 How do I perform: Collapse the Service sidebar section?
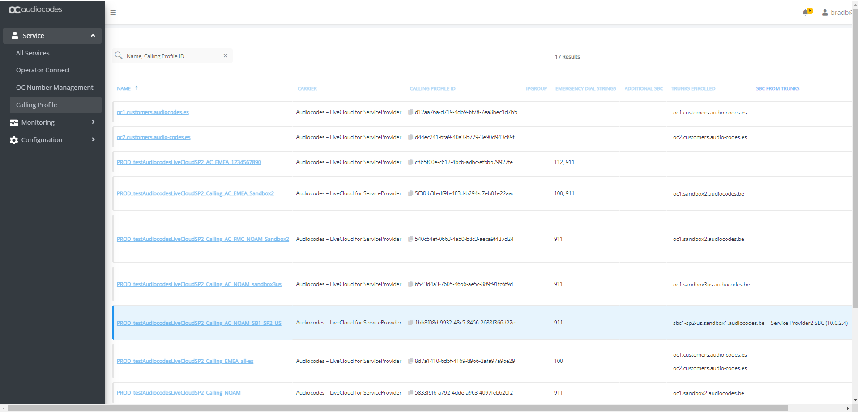93,36
